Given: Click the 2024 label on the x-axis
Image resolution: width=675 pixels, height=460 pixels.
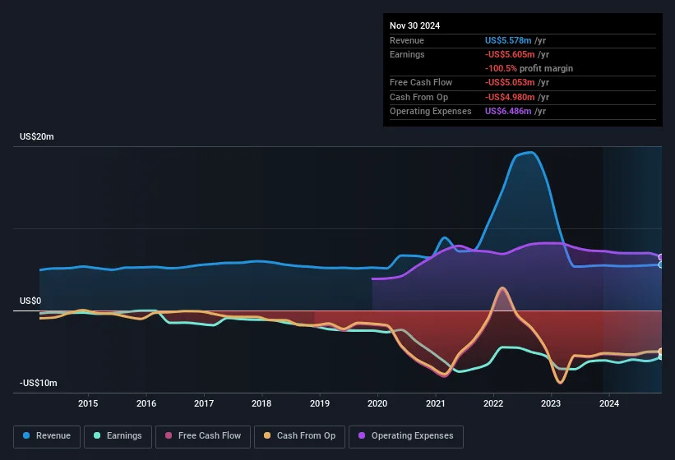Looking at the screenshot, I should [609, 403].
